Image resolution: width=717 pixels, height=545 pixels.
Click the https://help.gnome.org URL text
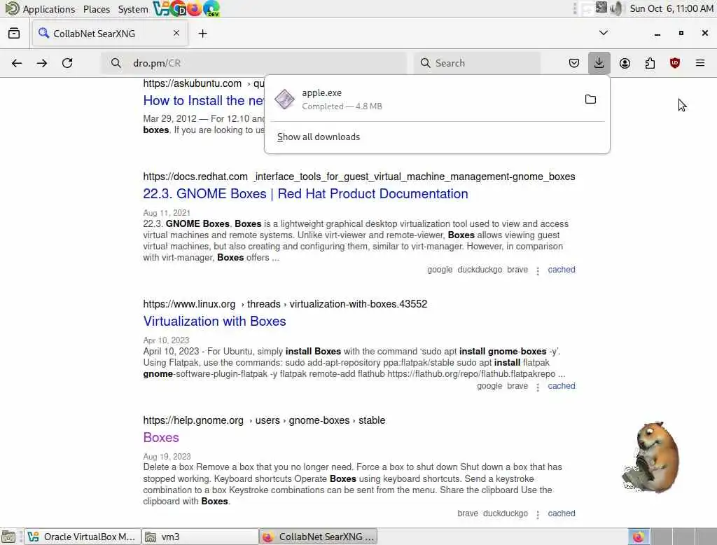click(193, 420)
